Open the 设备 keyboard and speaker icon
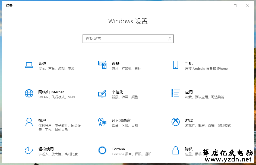256x165 pixels. click(102, 65)
